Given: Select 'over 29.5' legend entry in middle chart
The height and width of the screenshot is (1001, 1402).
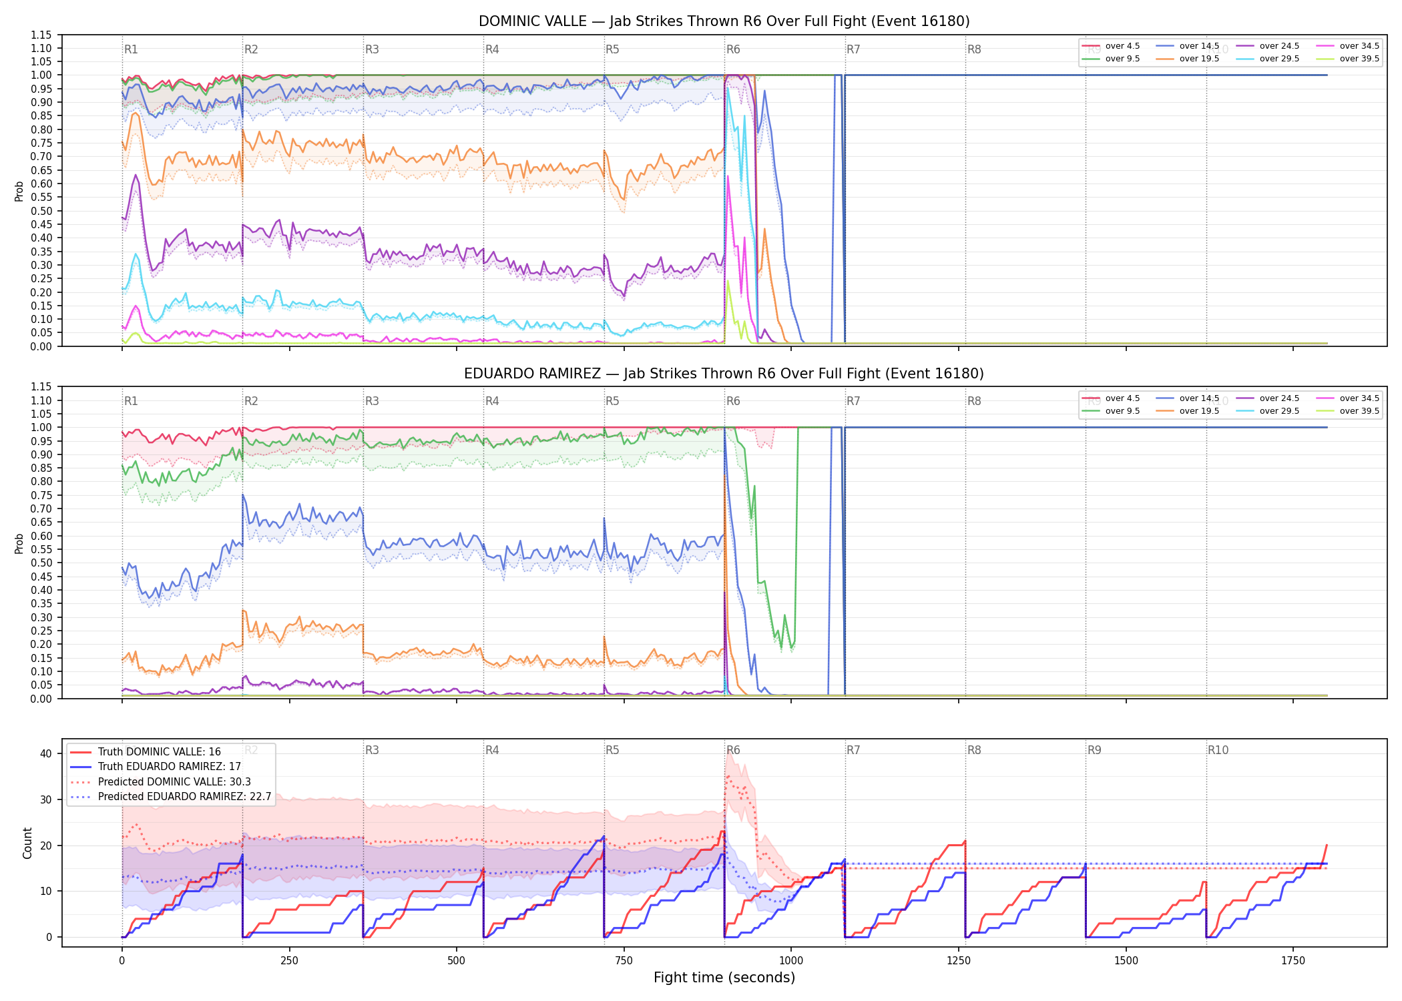Looking at the screenshot, I should [1268, 411].
